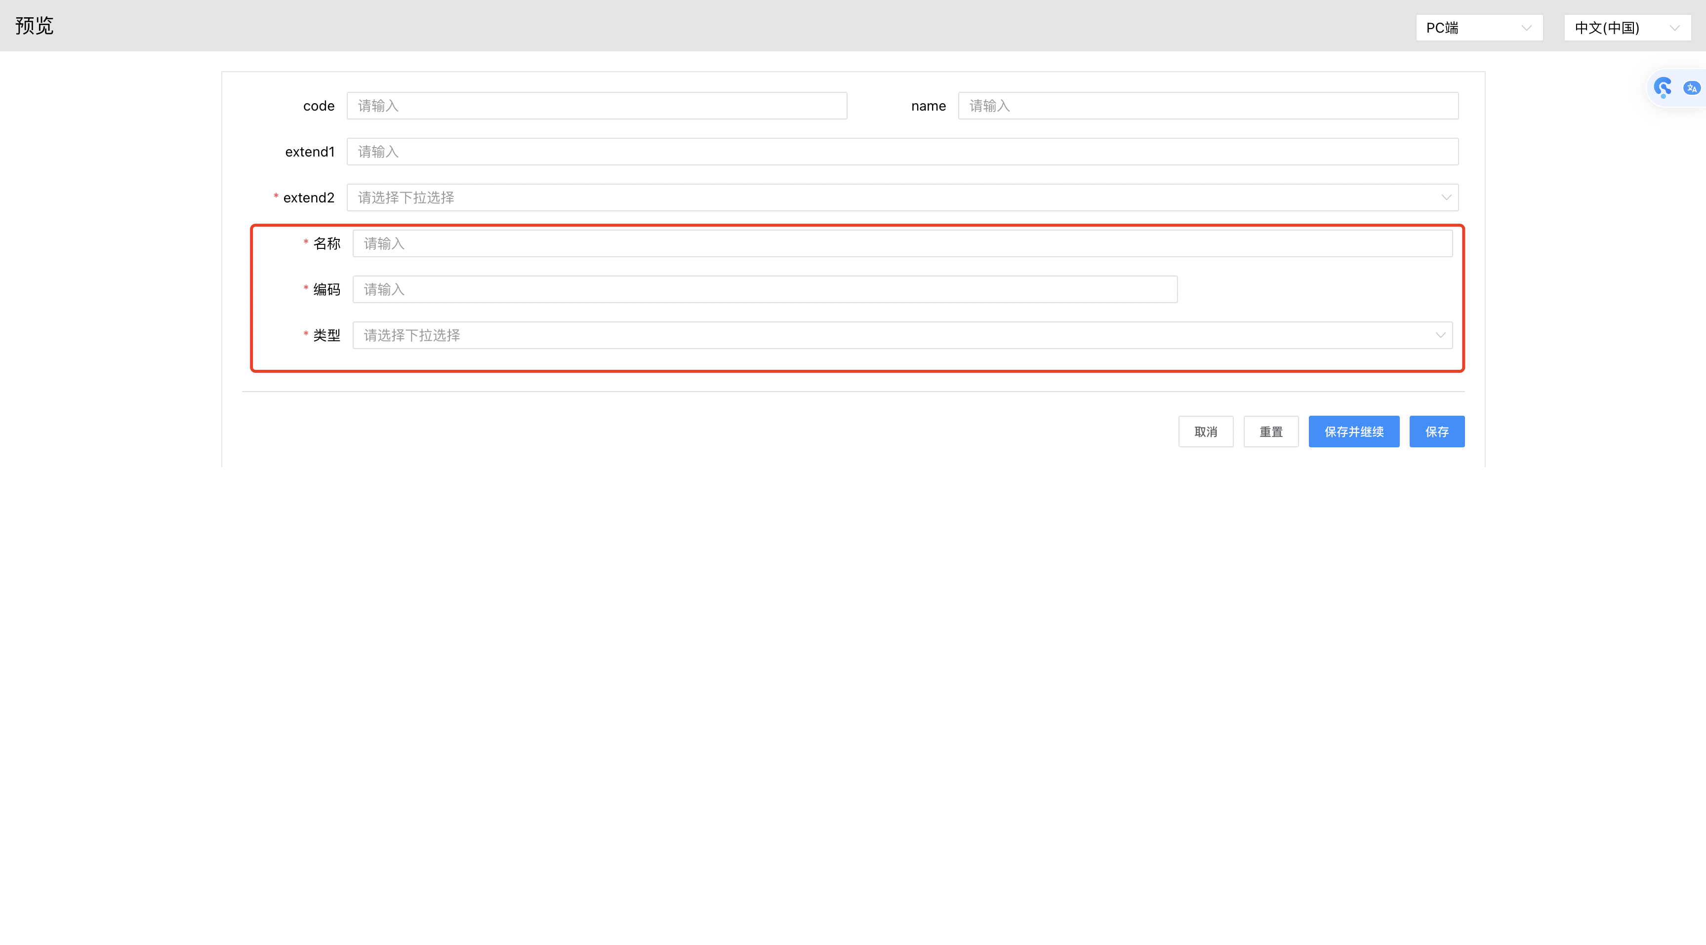Click the extend2 select placeholder text
Viewport: 1706px width, 945px height.
(406, 197)
